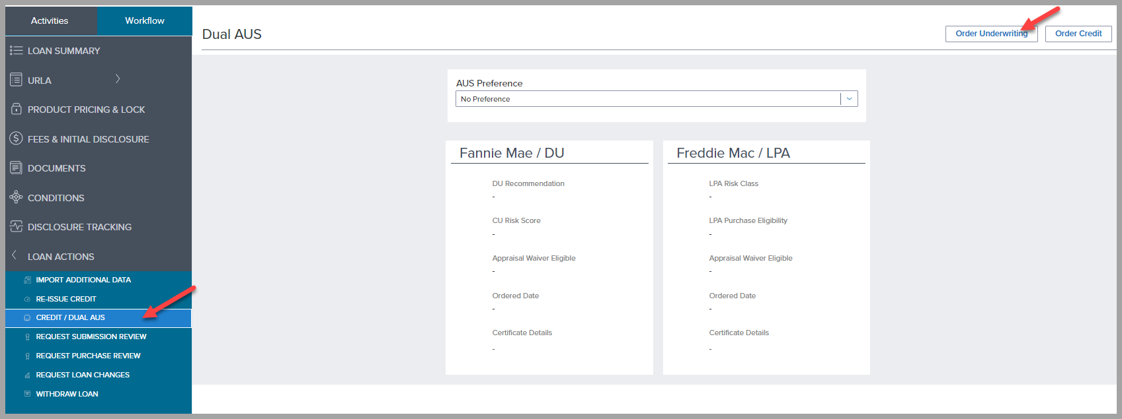The image size is (1122, 419).
Task: Click the Fees & Initial Disclosure dollar icon
Action: click(x=16, y=139)
